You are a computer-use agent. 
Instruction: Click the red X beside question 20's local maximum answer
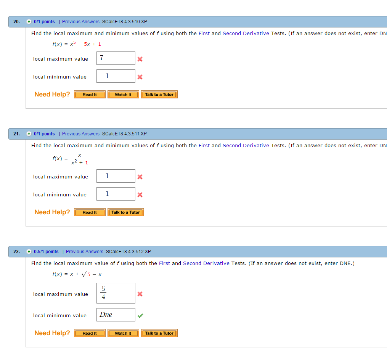[140, 59]
